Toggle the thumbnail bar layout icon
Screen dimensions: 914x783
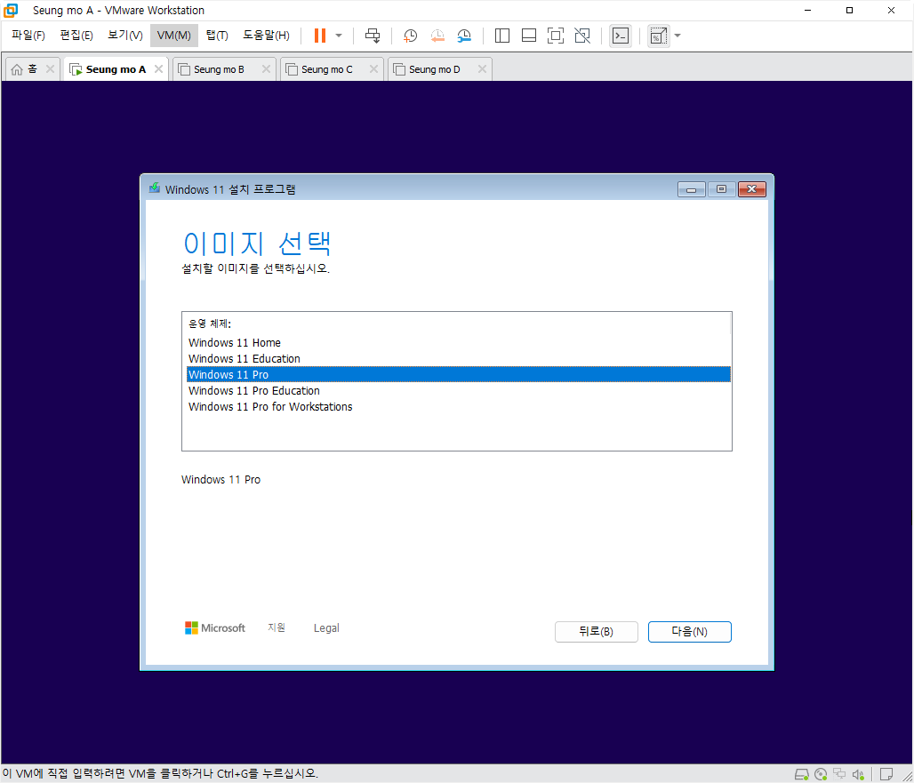(x=529, y=36)
